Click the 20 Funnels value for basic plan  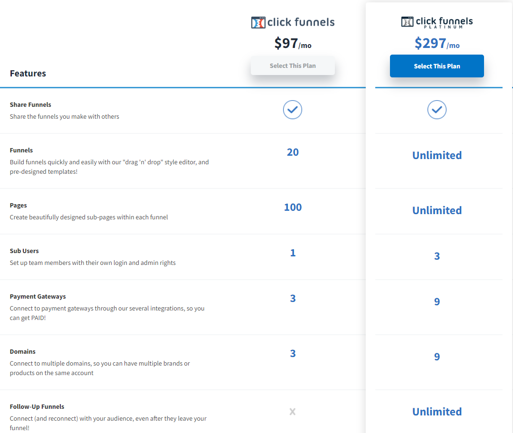(293, 152)
